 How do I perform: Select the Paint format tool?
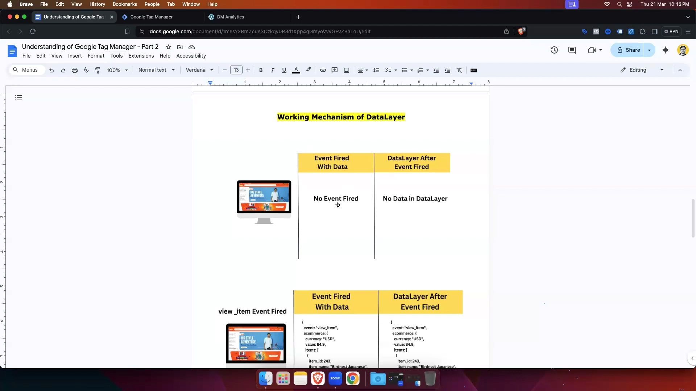click(98, 70)
